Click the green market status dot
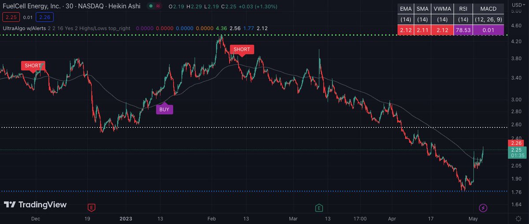 (152, 7)
